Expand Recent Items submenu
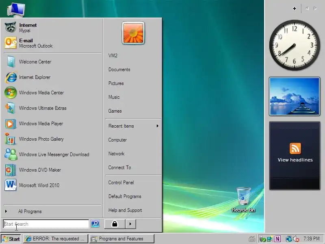Image resolution: width=325 pixels, height=244 pixels. pyautogui.click(x=134, y=126)
